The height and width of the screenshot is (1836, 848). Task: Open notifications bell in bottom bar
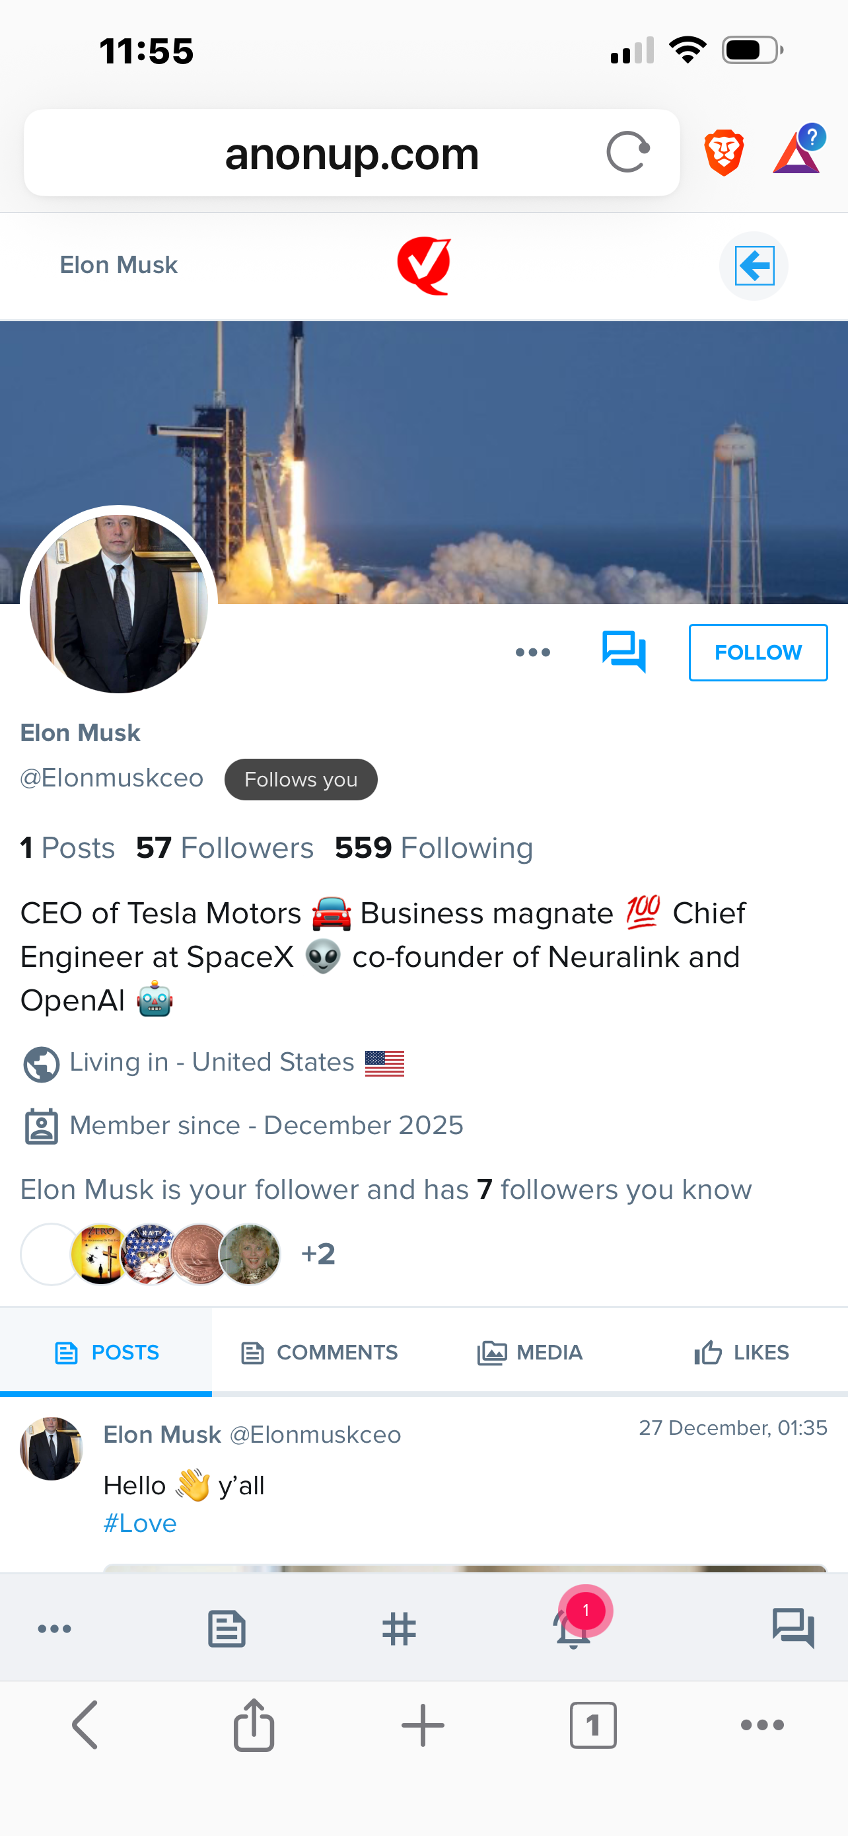(573, 1629)
